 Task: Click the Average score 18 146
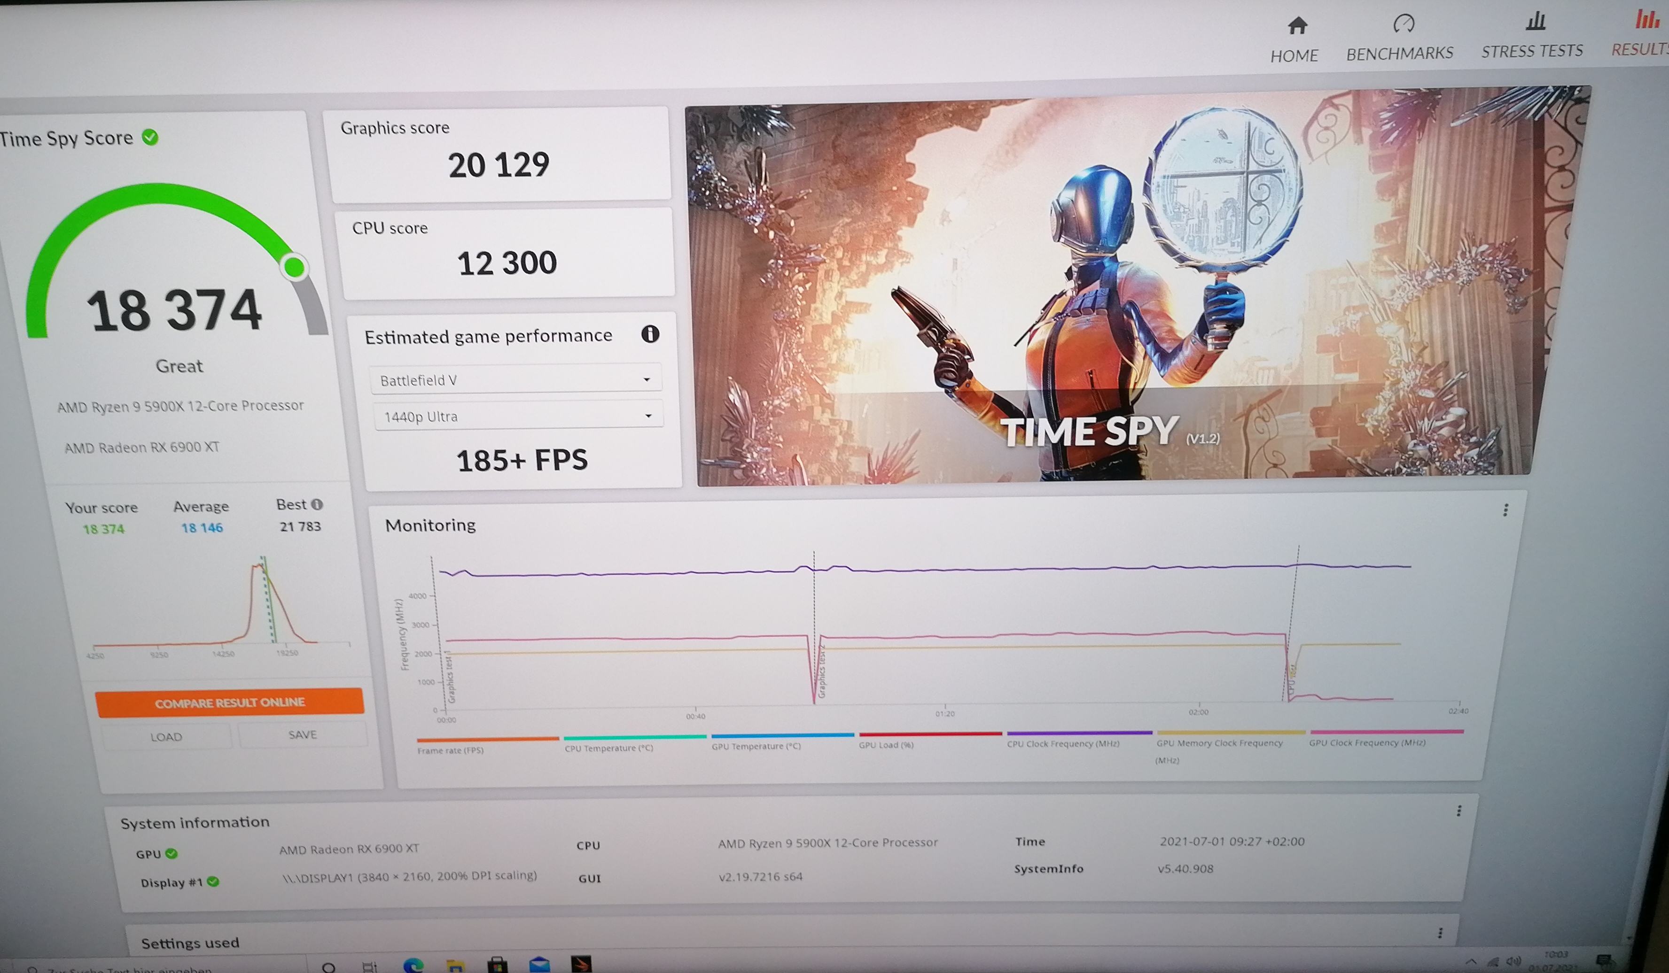tap(202, 527)
